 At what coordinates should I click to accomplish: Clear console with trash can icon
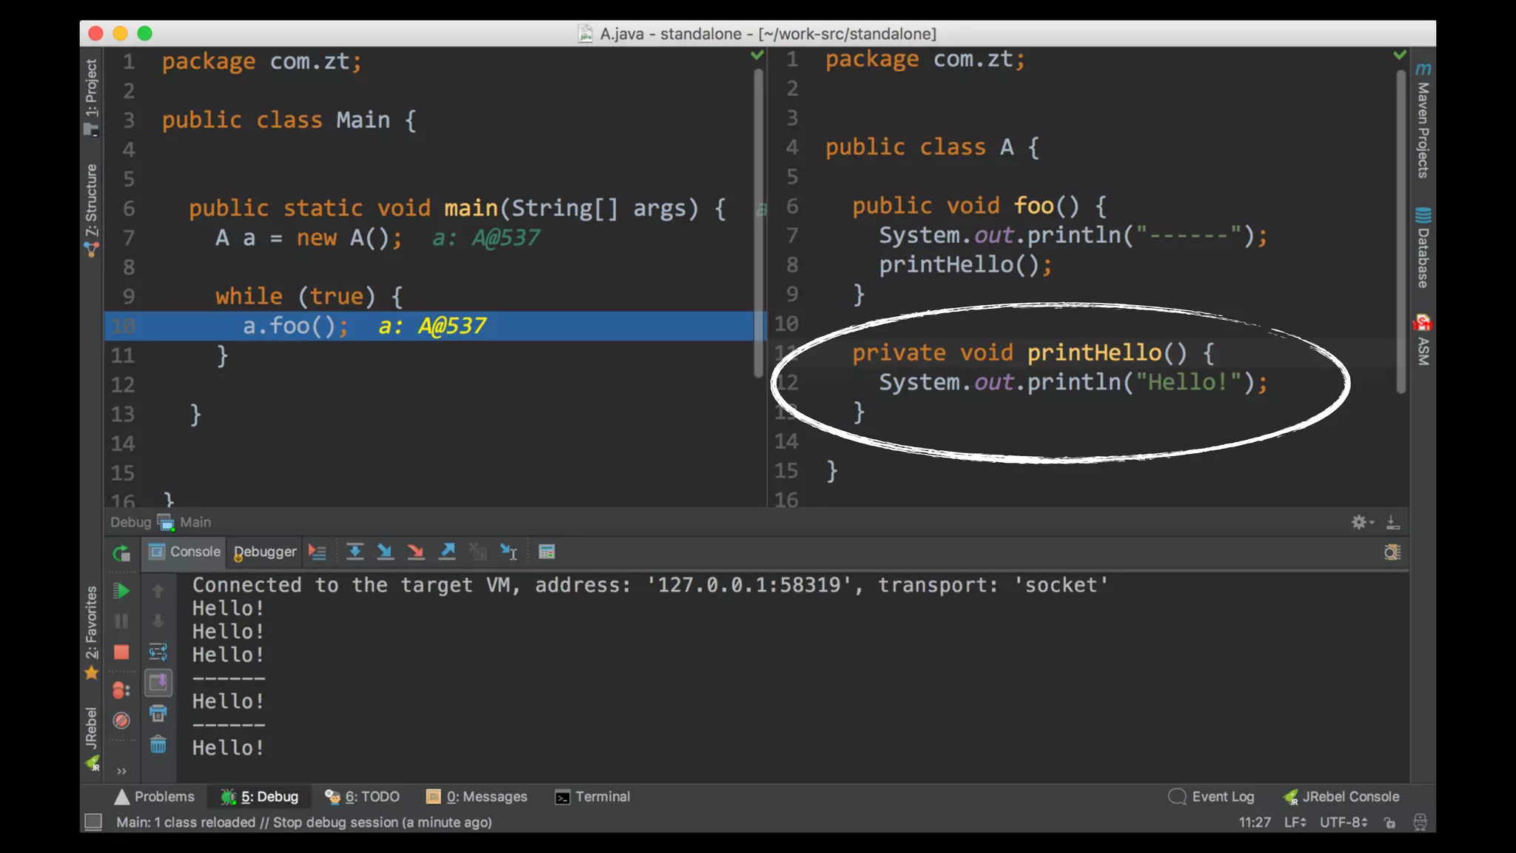[158, 744]
